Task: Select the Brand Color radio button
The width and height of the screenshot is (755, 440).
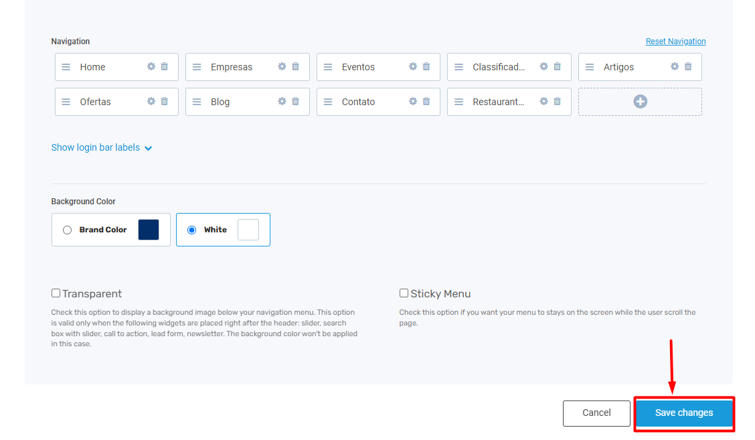Action: [68, 230]
